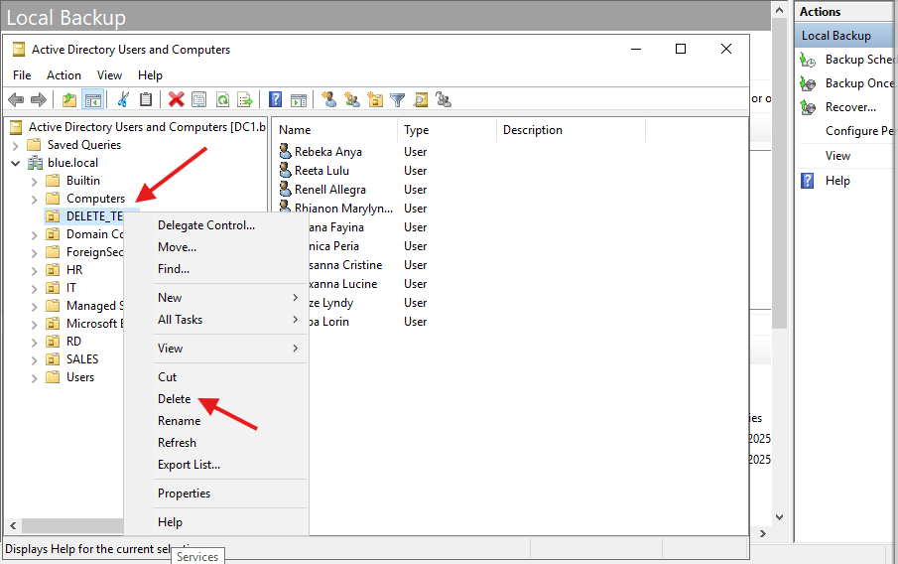
Task: Click the Cut scissors toolbar icon
Action: point(123,99)
